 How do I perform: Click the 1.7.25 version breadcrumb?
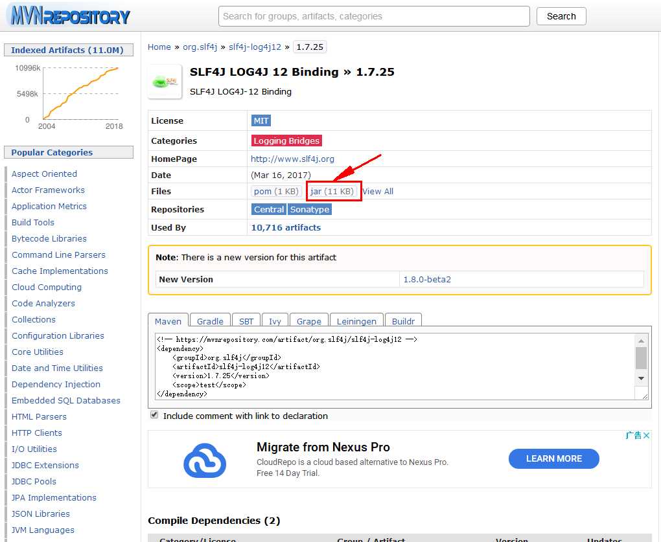pos(310,47)
